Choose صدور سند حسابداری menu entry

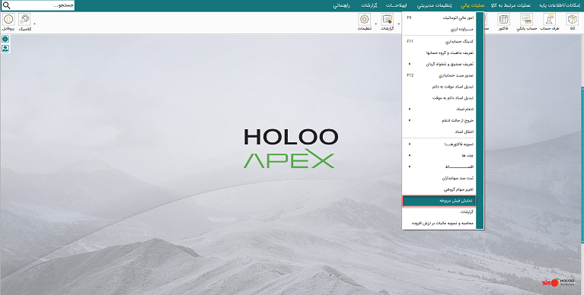(439, 75)
